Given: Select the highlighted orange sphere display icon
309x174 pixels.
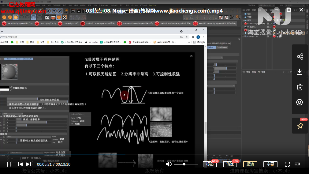Looking at the screenshot, I should (x=16, y=17).
